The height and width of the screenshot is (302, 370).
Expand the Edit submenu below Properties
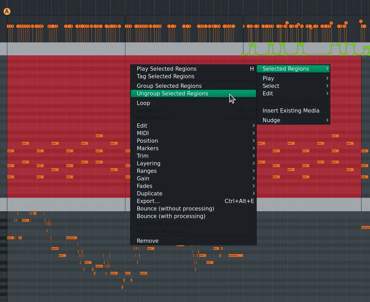(193, 126)
